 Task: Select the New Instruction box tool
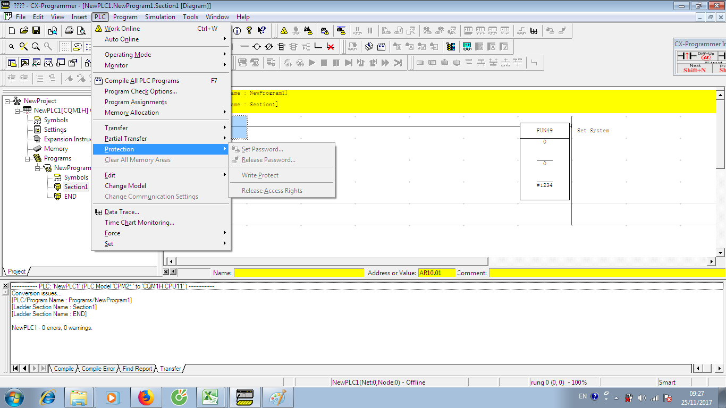(x=281, y=47)
